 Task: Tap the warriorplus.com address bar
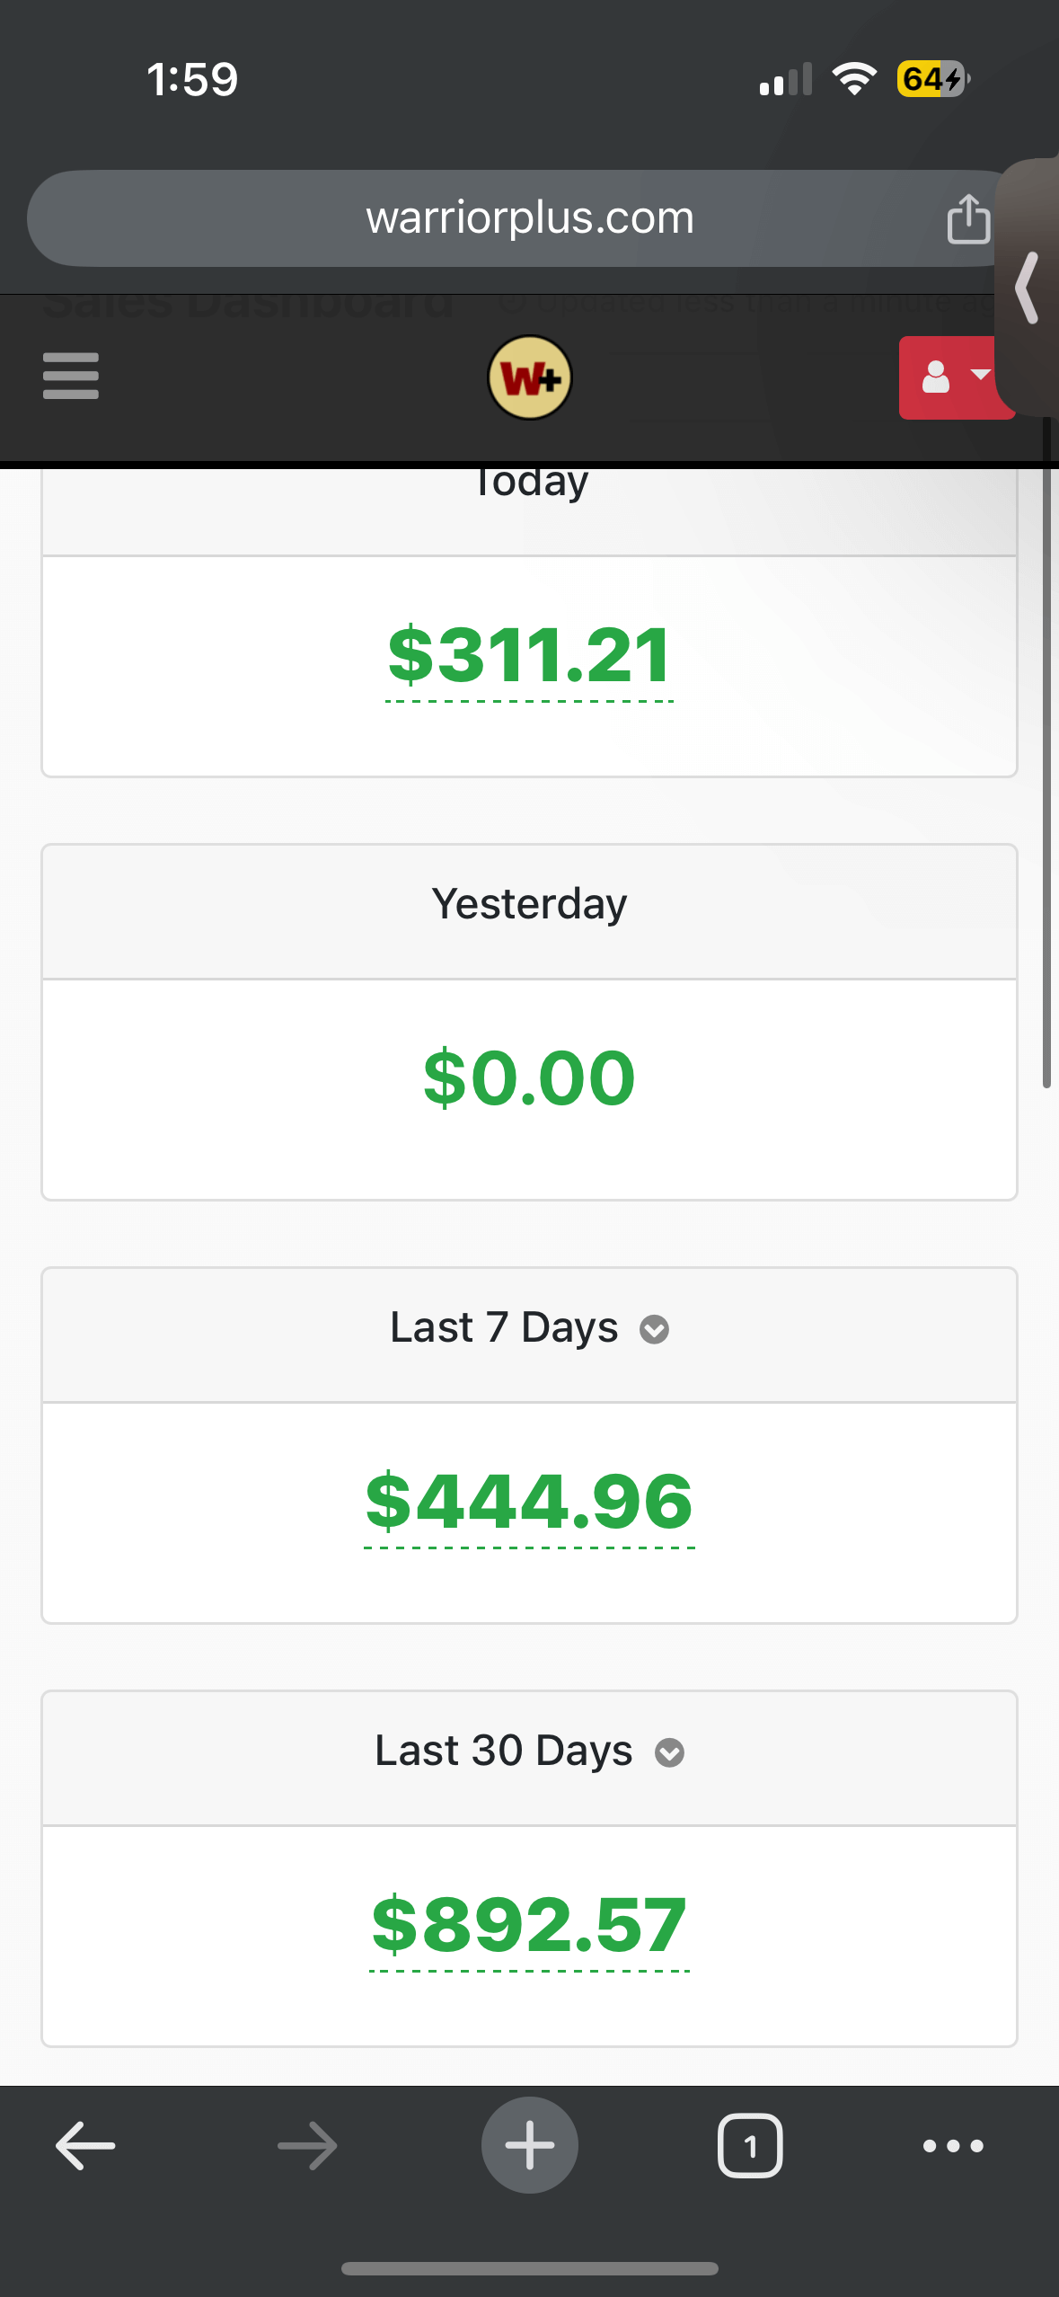(529, 218)
